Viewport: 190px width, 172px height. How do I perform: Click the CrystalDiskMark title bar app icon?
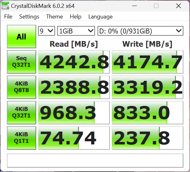(x=5, y=6)
